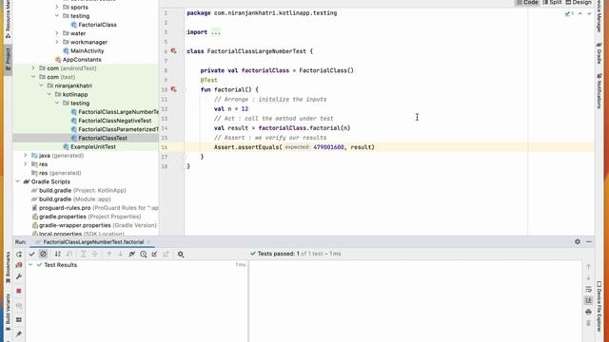Close the FactorialClassLargeNumberTest.factorial run tab
Screen dimensions: 609x342
(148, 242)
